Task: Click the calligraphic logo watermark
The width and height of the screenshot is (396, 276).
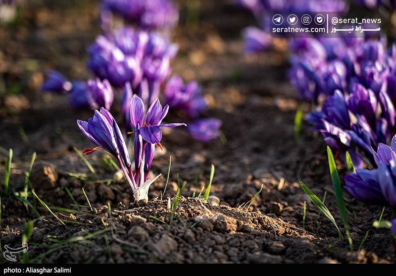Action: (x=15, y=251)
